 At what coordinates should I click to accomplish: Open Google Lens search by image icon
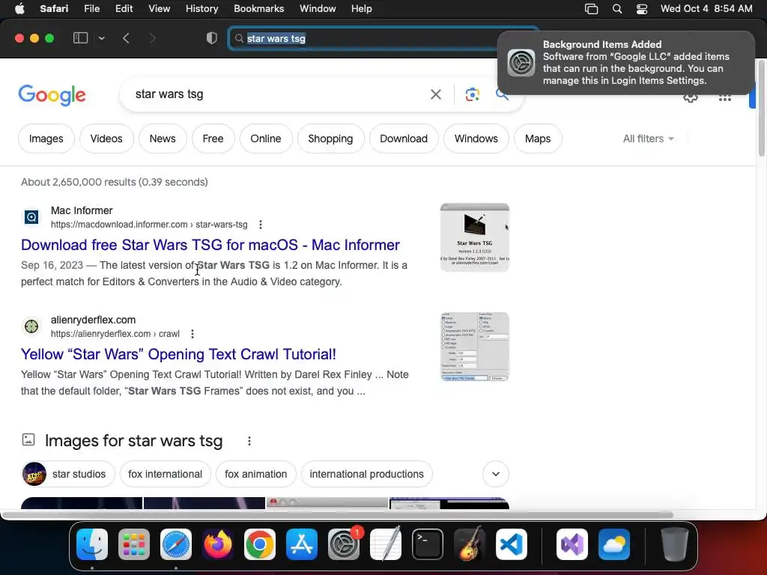tap(472, 94)
